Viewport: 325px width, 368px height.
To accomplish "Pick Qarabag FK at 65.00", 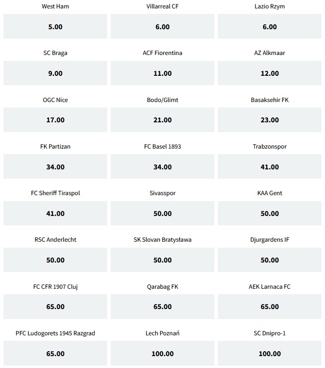I will click(162, 307).
